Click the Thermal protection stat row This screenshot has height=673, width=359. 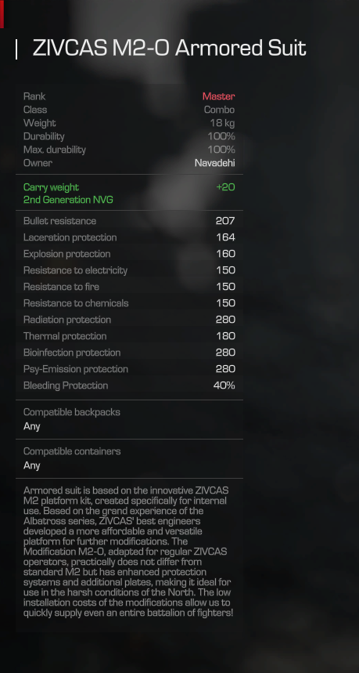pyautogui.click(x=129, y=336)
